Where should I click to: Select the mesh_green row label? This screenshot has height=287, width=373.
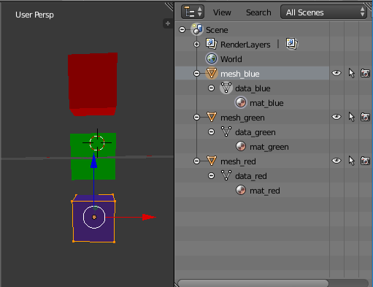pyautogui.click(x=242, y=118)
